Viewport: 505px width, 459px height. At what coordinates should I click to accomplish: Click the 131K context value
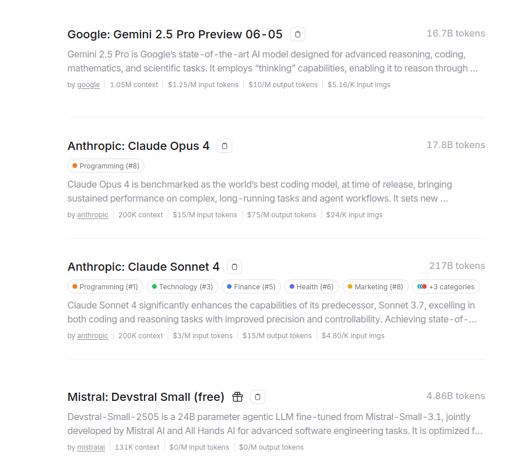137,447
